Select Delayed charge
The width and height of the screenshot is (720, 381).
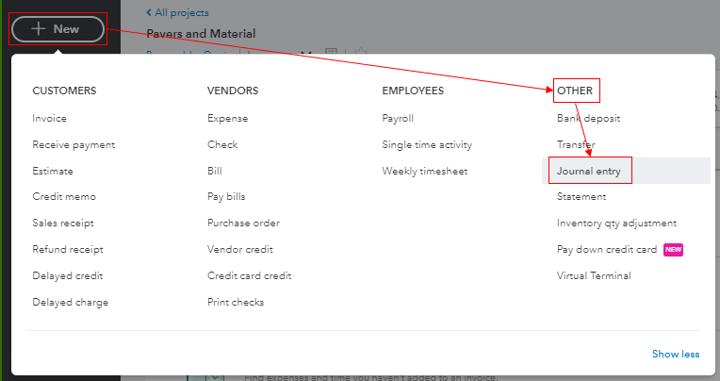71,303
